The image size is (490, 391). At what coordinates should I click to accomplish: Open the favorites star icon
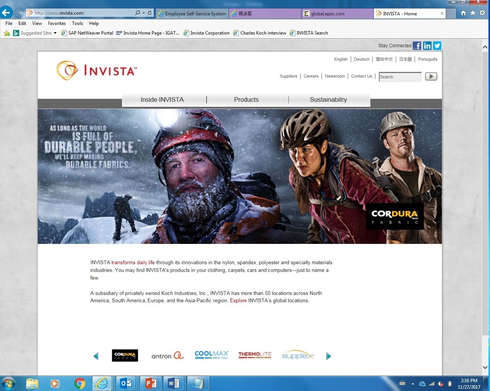[x=473, y=13]
